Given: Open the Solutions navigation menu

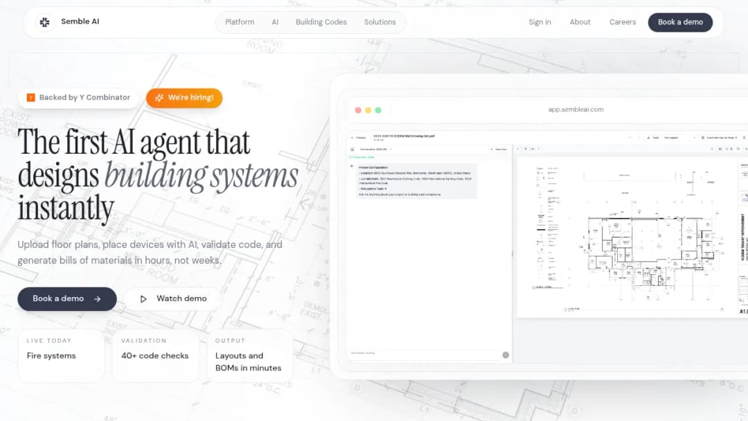Looking at the screenshot, I should pos(380,22).
